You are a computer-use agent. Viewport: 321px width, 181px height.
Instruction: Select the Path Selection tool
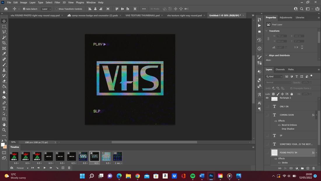pyautogui.click(x=4, y=114)
